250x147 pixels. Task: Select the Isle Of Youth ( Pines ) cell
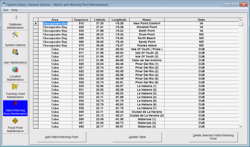(147, 49)
